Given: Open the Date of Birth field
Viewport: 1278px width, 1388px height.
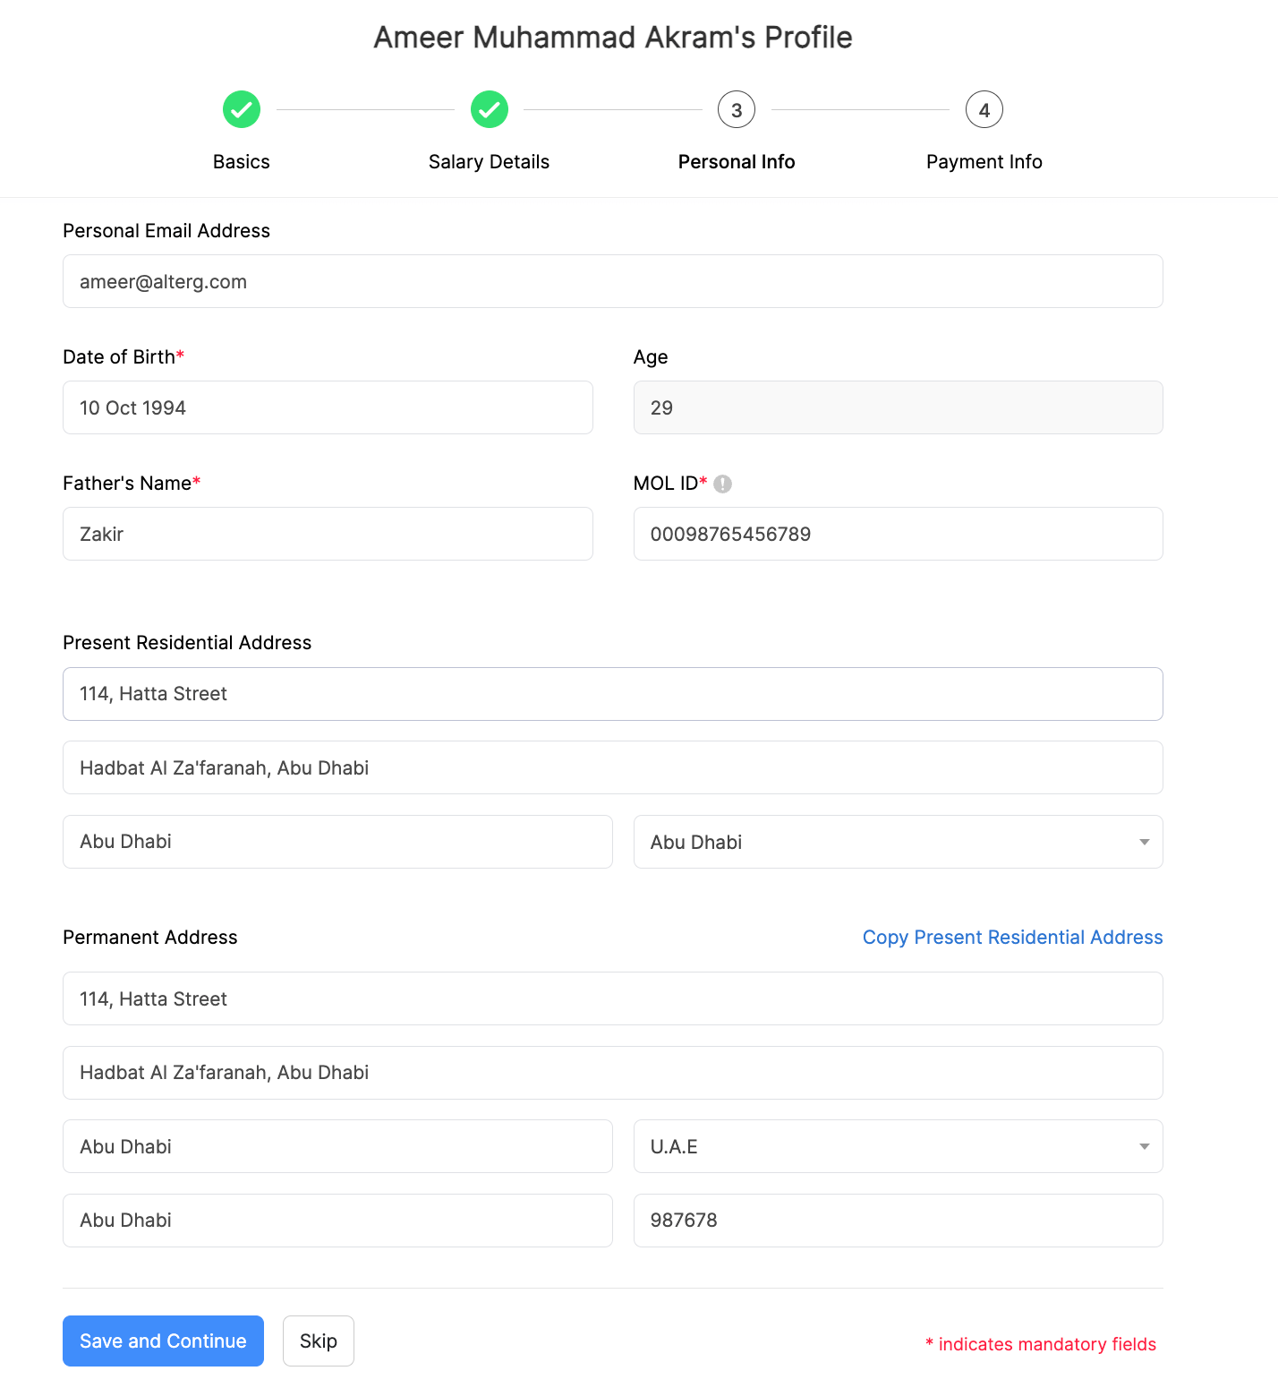Looking at the screenshot, I should pos(328,407).
